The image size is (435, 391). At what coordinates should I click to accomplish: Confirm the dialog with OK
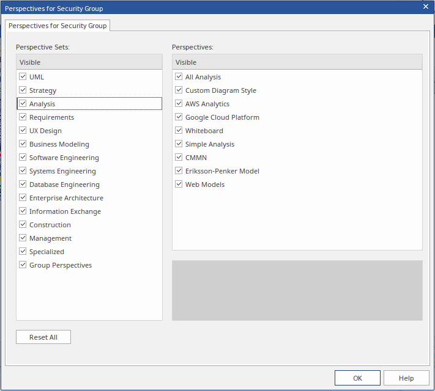click(x=357, y=378)
